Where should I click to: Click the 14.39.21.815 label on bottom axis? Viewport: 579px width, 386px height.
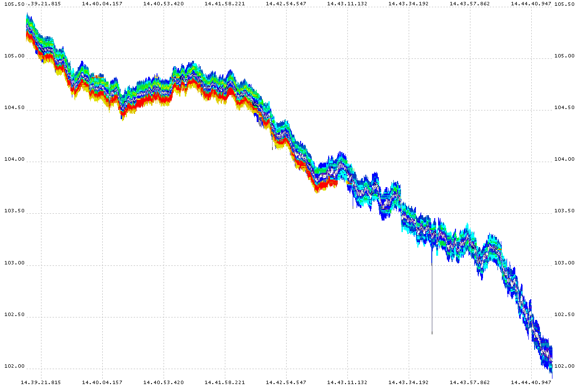coord(41,382)
